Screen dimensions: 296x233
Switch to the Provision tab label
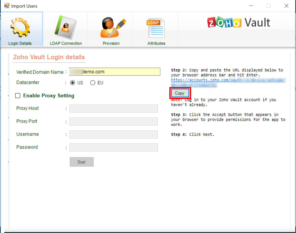coord(111,43)
